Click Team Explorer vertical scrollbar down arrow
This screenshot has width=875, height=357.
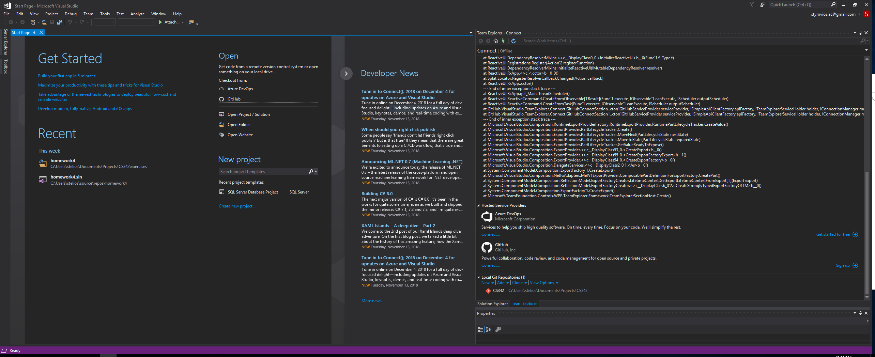point(867,297)
